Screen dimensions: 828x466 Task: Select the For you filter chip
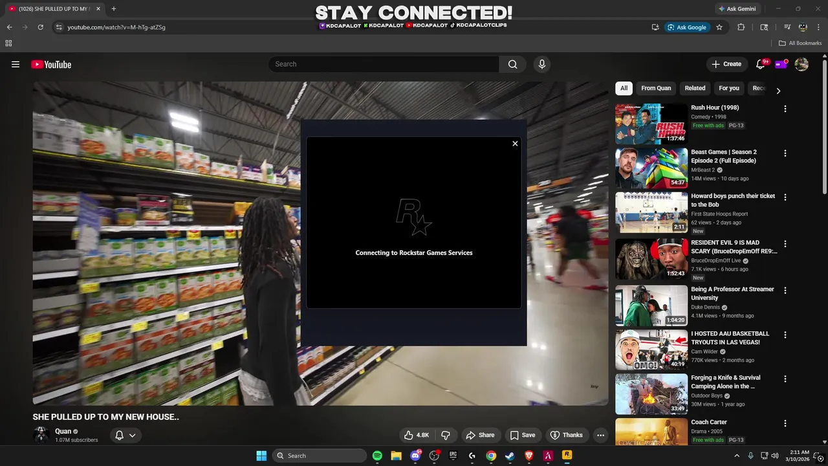729,88
